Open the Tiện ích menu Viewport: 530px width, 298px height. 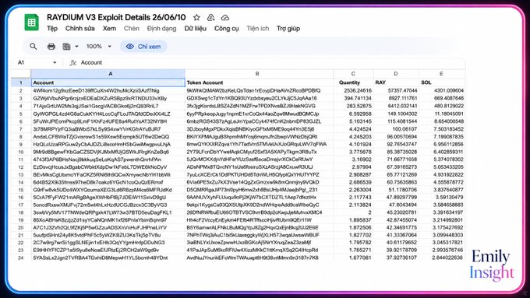[x=257, y=28]
